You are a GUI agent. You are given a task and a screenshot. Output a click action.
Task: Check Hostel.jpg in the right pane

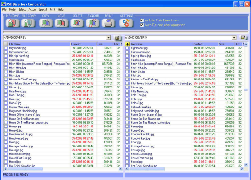pyautogui.click(x=127, y=162)
